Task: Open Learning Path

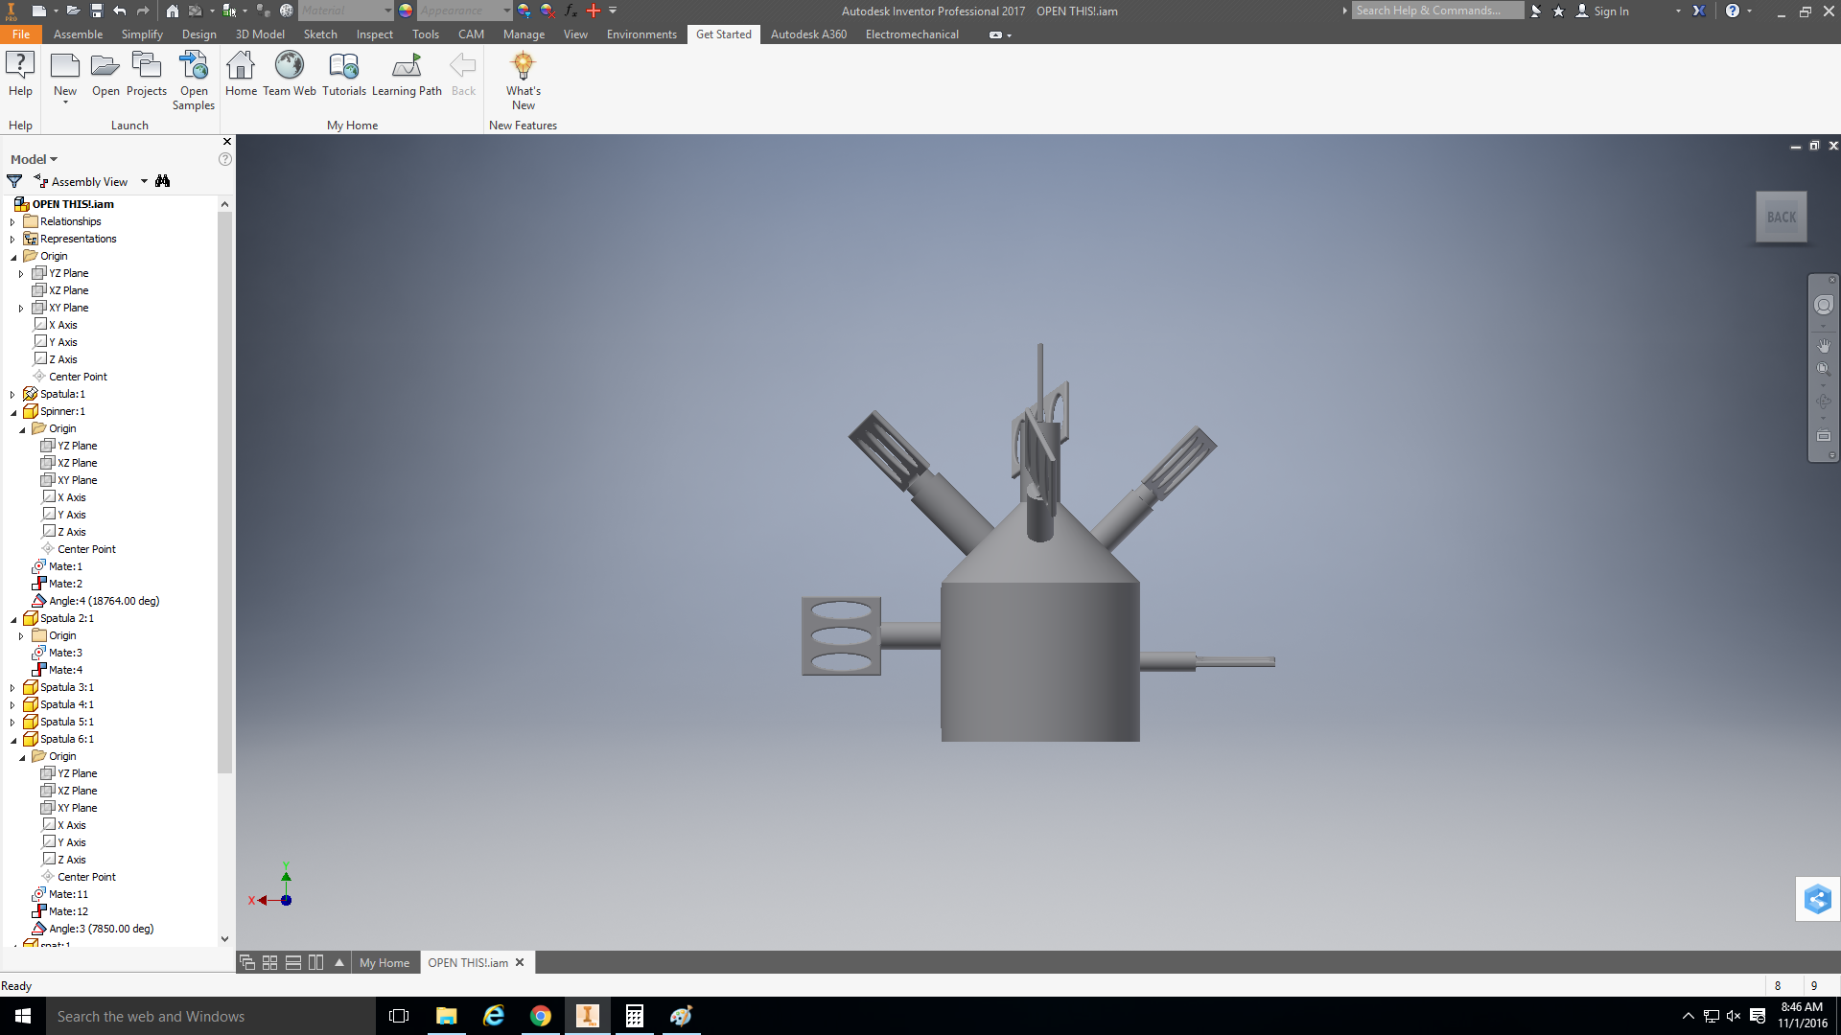Action: point(407,75)
